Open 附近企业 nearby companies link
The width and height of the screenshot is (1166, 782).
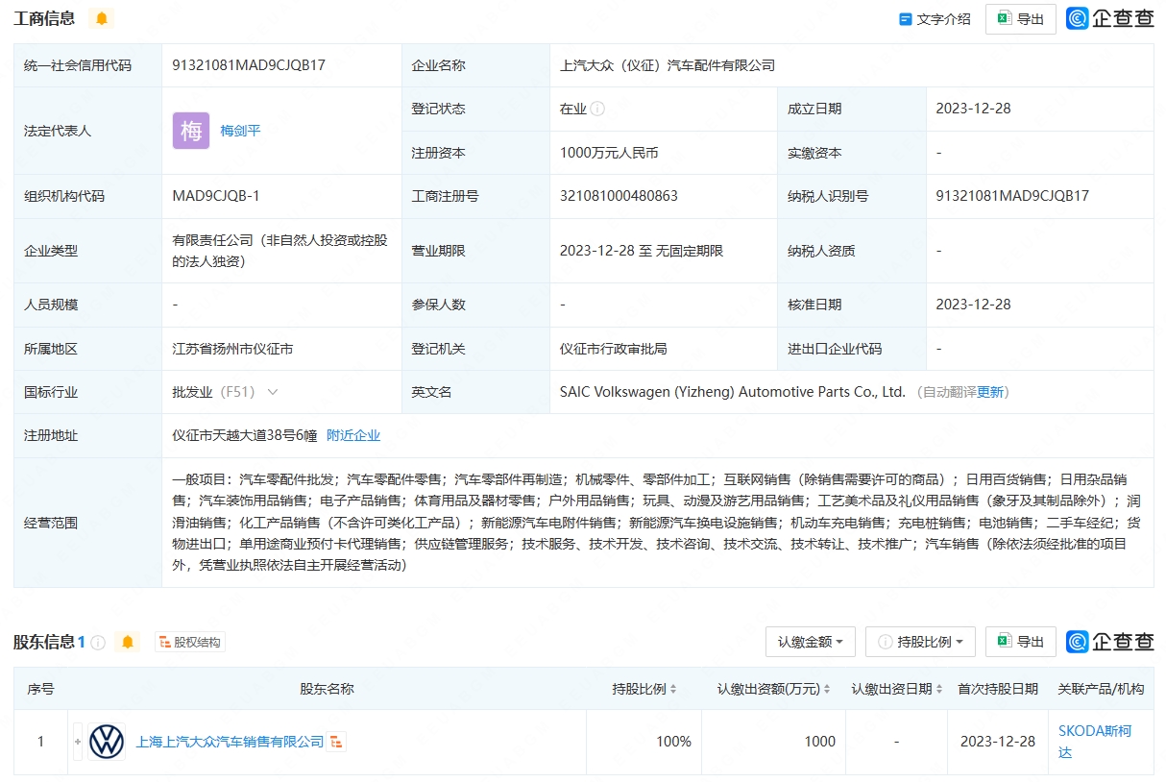[x=353, y=435]
